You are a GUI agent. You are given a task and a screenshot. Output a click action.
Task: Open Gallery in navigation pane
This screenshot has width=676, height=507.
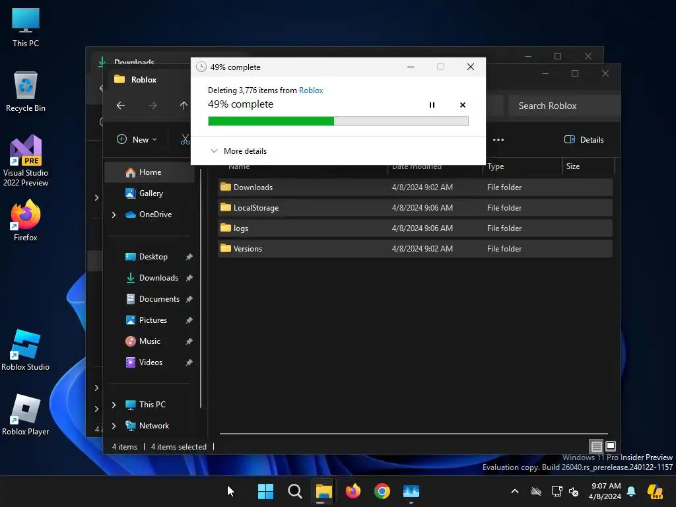pos(149,193)
